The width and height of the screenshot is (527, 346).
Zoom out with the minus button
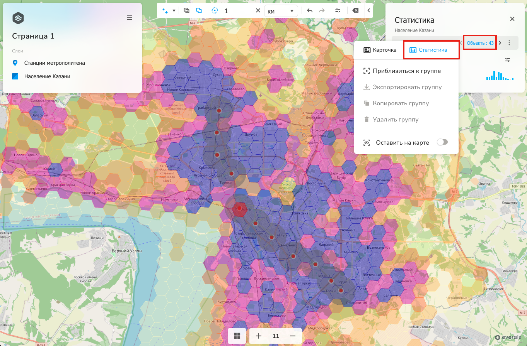293,336
